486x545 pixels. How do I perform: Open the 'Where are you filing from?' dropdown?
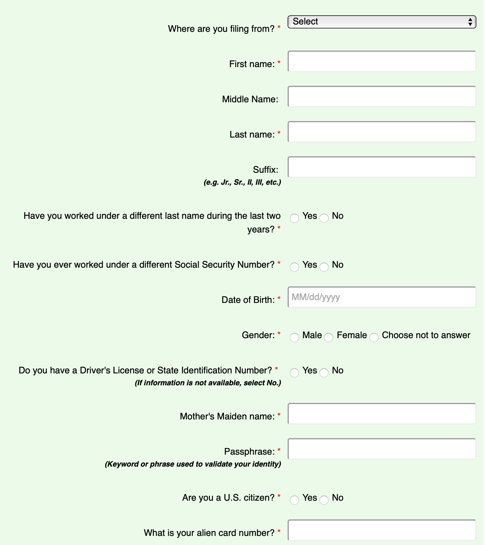pyautogui.click(x=382, y=22)
